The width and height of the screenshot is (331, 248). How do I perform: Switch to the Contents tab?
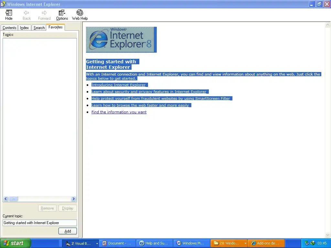tap(9, 28)
